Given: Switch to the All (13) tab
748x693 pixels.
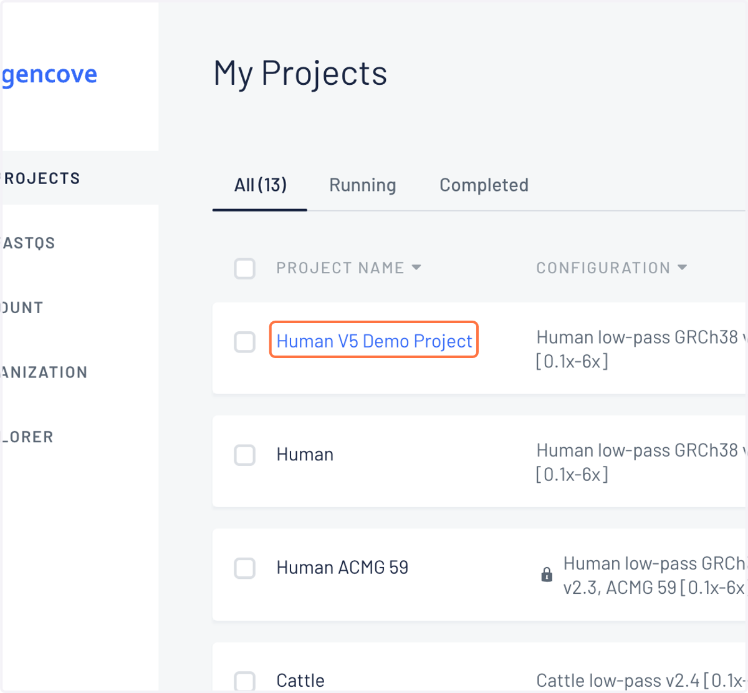Looking at the screenshot, I should [260, 185].
